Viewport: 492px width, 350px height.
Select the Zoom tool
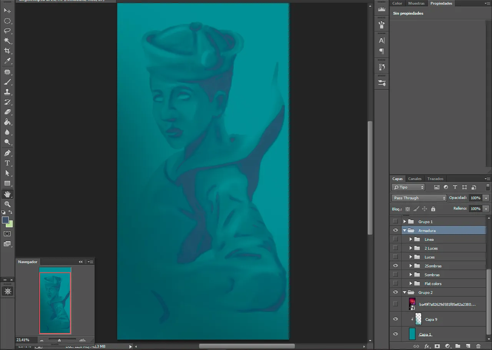[7, 204]
